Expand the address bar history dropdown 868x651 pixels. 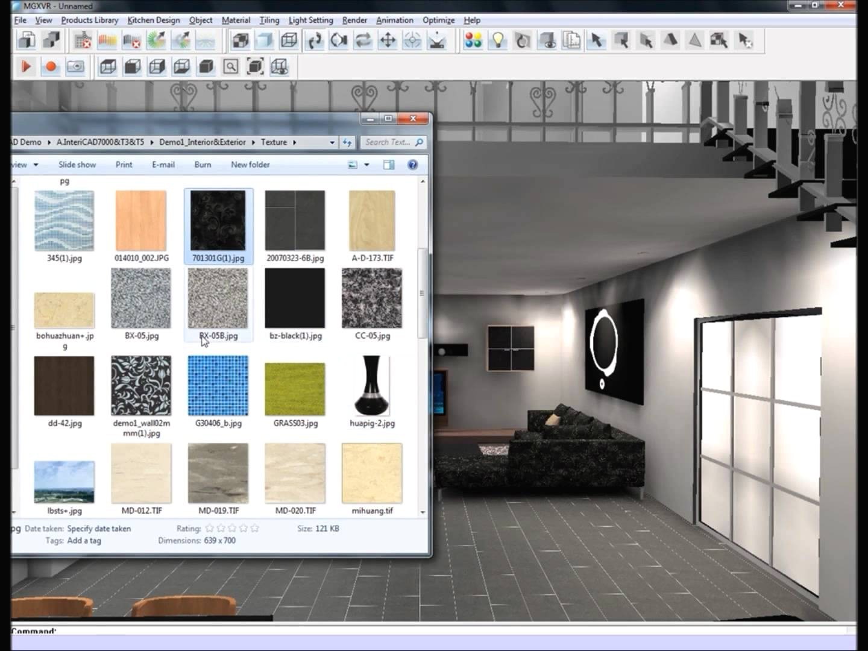pos(332,142)
